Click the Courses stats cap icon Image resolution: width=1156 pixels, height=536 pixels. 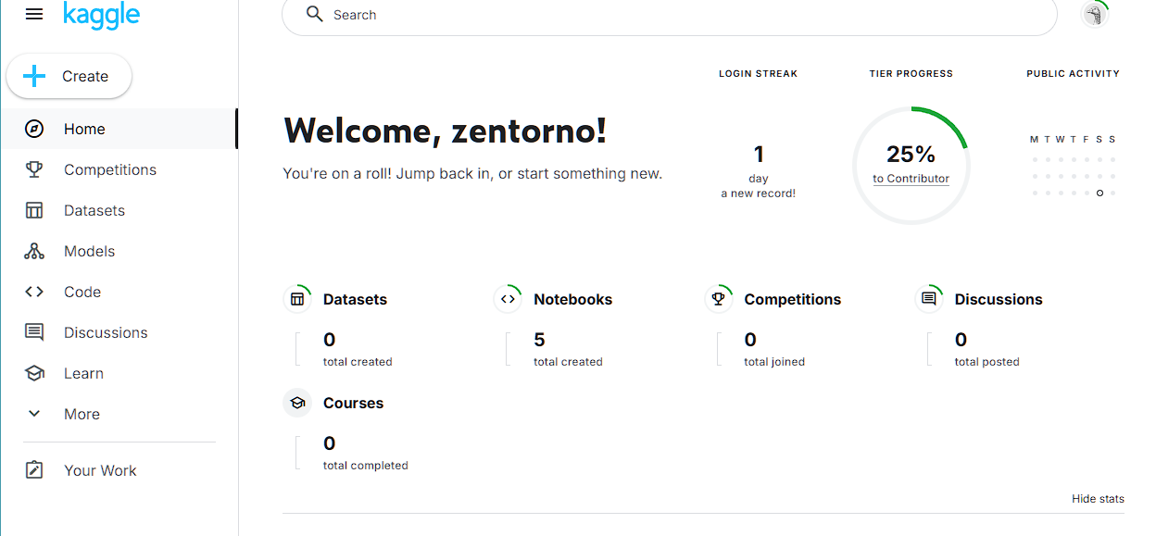297,403
